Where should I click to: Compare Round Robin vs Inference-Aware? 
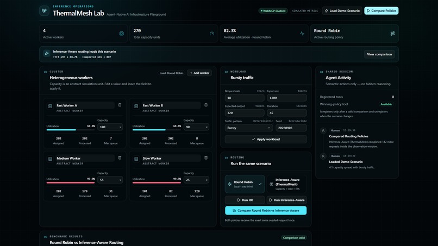point(266,211)
